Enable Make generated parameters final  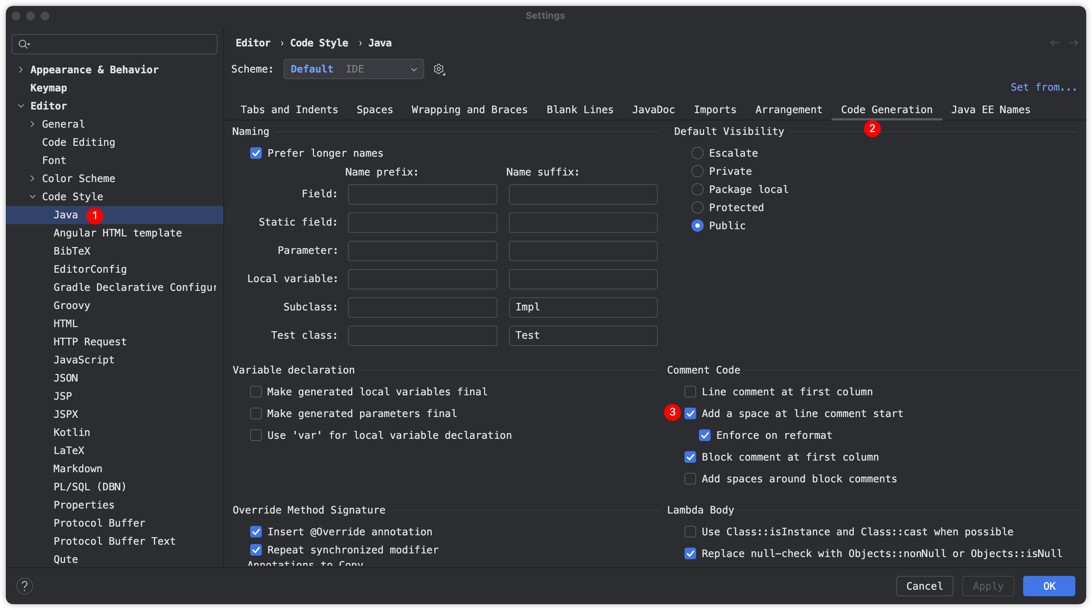coord(256,413)
